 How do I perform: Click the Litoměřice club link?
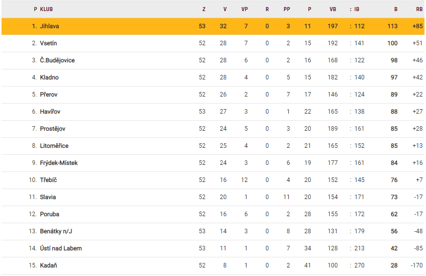tap(54, 146)
